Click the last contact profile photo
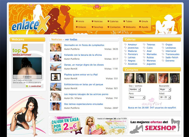 pyautogui.click(x=175, y=78)
